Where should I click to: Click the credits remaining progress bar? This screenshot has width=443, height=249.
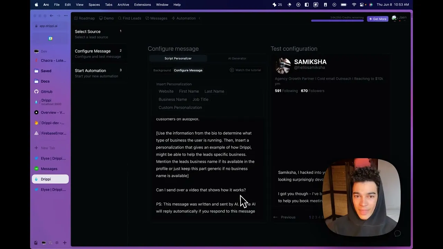tap(337, 21)
